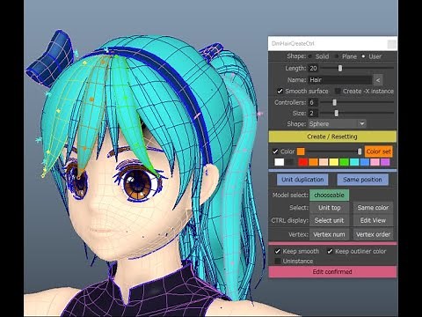This screenshot has width=422, height=317.
Task: Click the Name field containing Hair
Action: click(340, 80)
